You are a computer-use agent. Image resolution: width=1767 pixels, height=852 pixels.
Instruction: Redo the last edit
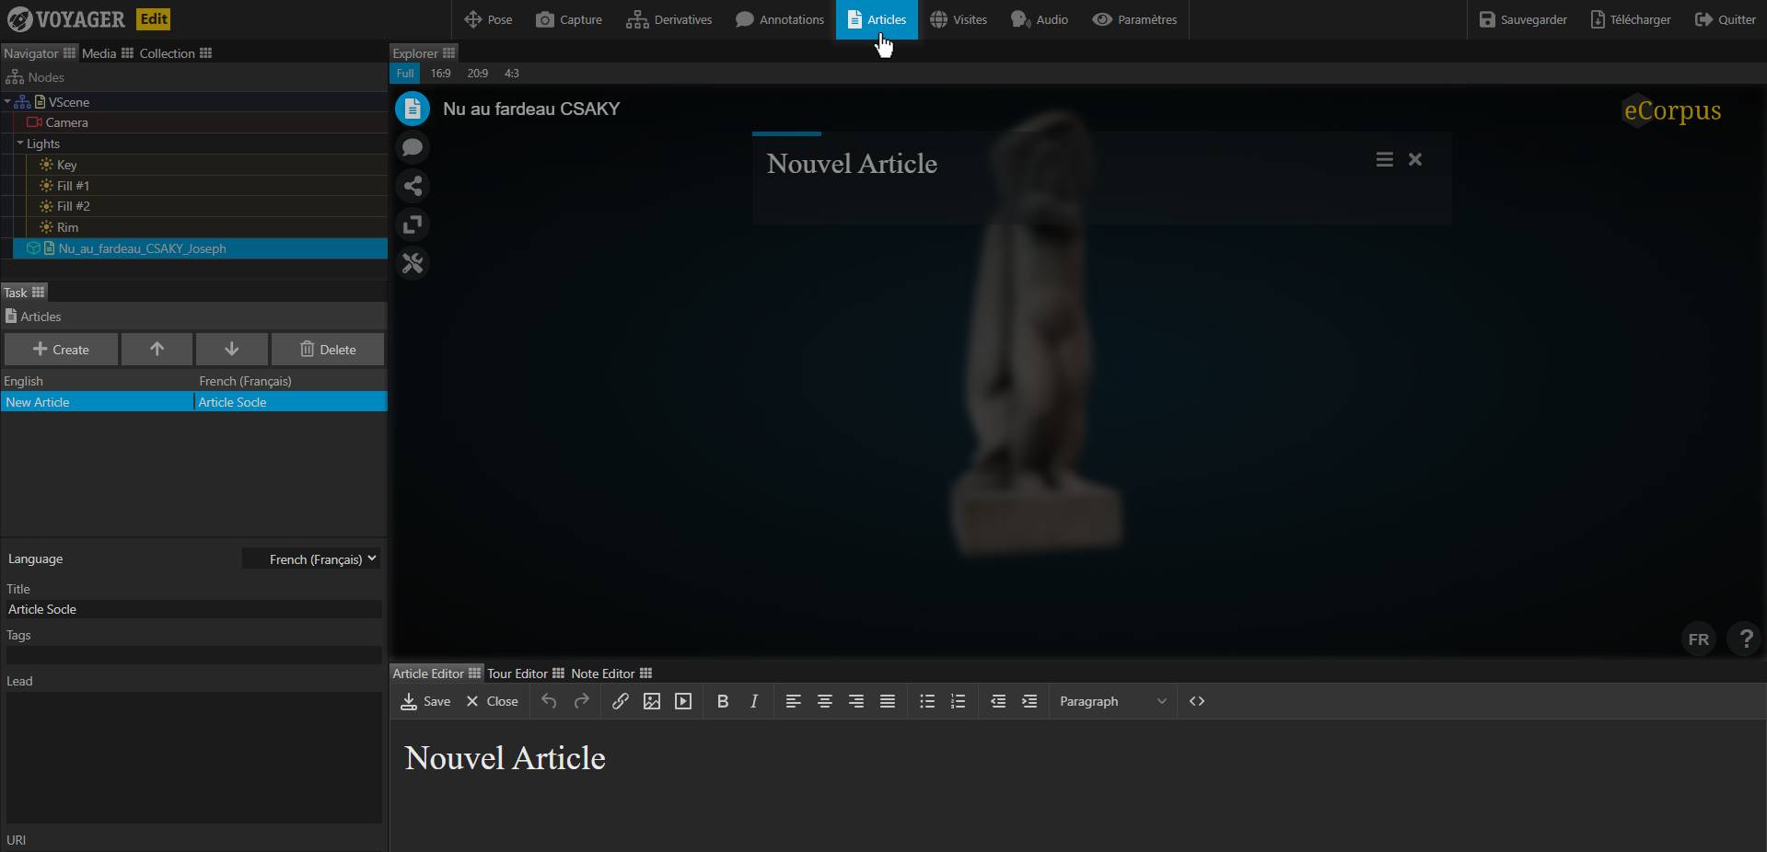coord(581,701)
